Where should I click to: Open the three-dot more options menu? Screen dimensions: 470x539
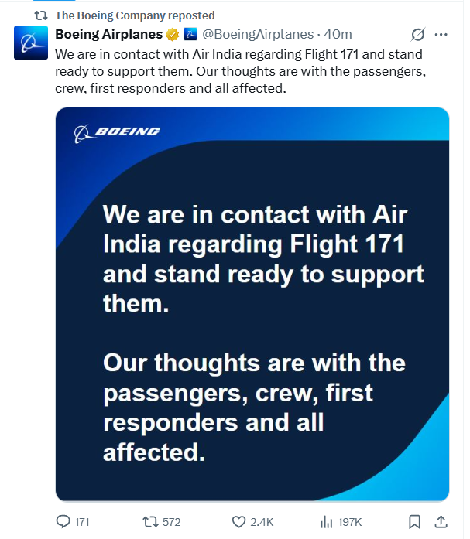pyautogui.click(x=441, y=35)
